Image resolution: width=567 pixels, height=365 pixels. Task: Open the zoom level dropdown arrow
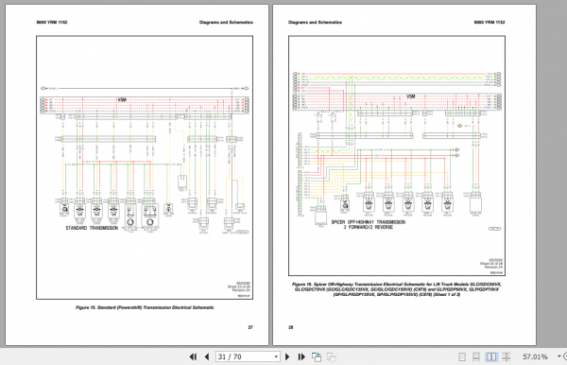point(559,356)
